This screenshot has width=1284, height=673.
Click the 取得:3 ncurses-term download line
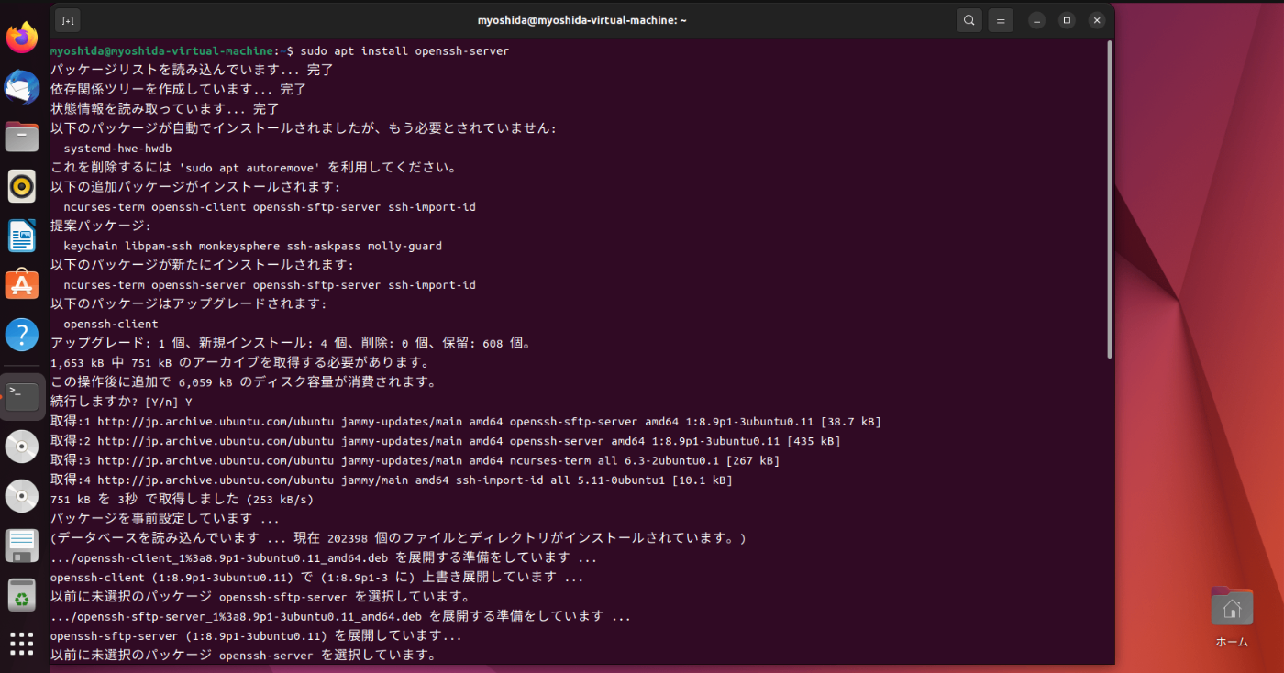(x=415, y=460)
